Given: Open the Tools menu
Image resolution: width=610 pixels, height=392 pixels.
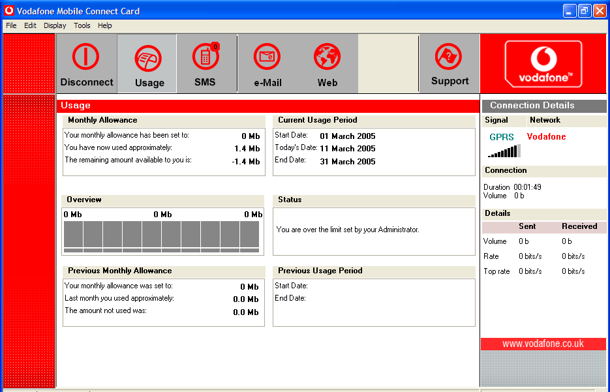Looking at the screenshot, I should point(82,25).
